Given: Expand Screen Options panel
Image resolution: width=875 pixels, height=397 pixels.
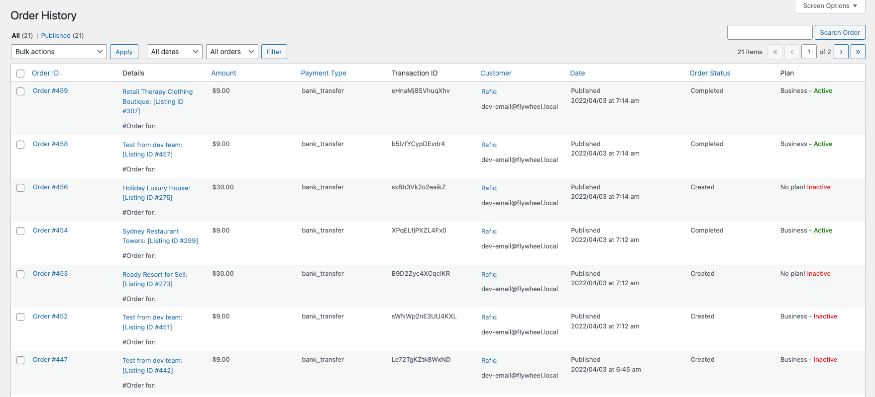Looking at the screenshot, I should [x=830, y=6].
